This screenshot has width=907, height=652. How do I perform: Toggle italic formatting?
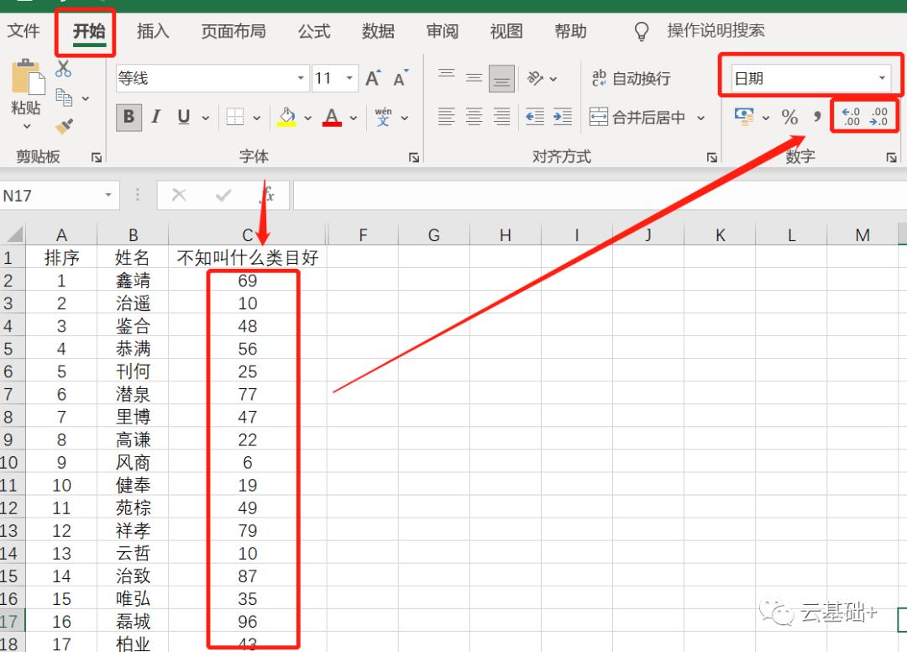tap(155, 118)
